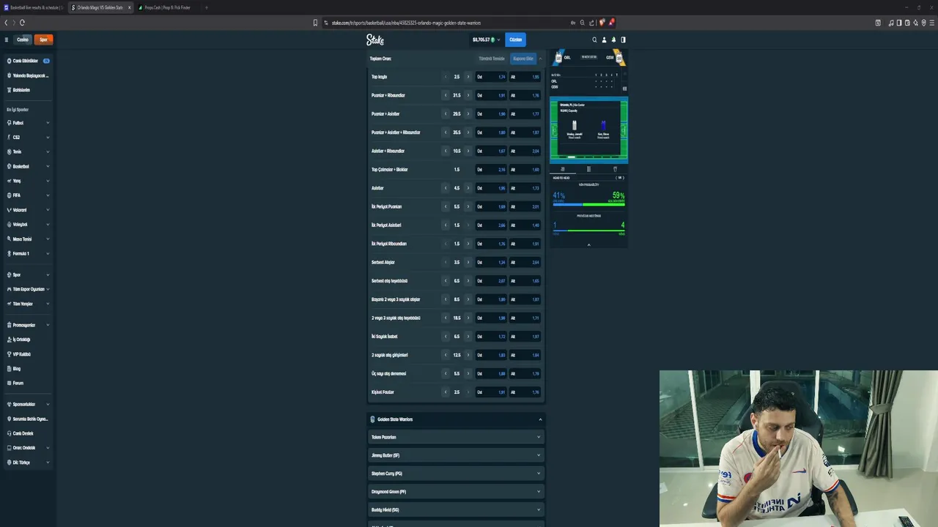Click the win probability bar
Viewport: 938px width, 527px height.
click(x=588, y=204)
